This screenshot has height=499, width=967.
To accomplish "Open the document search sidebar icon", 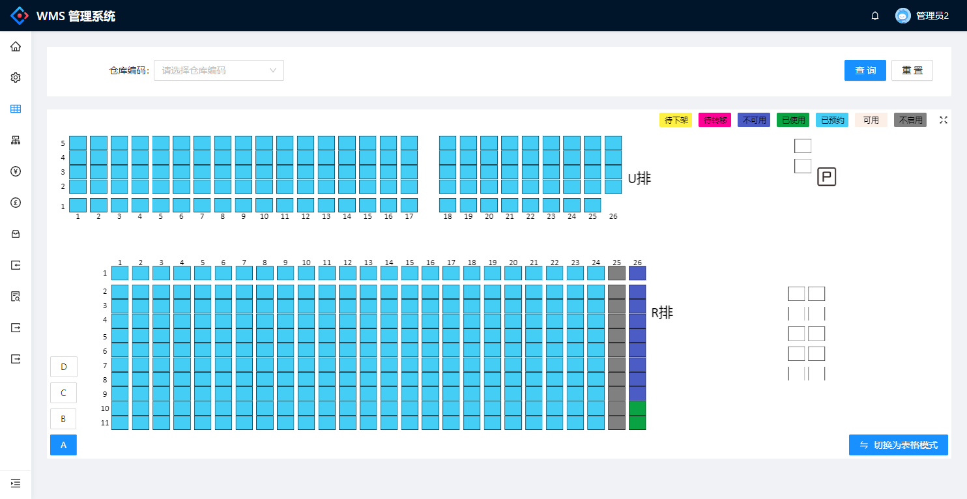I will [x=16, y=296].
